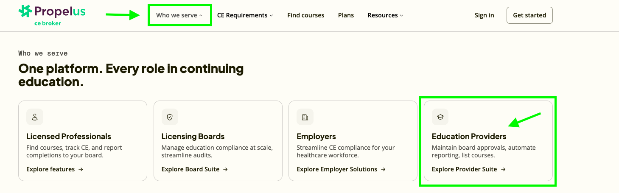
Task: Select the Employers card heading
Action: pyautogui.click(x=316, y=137)
